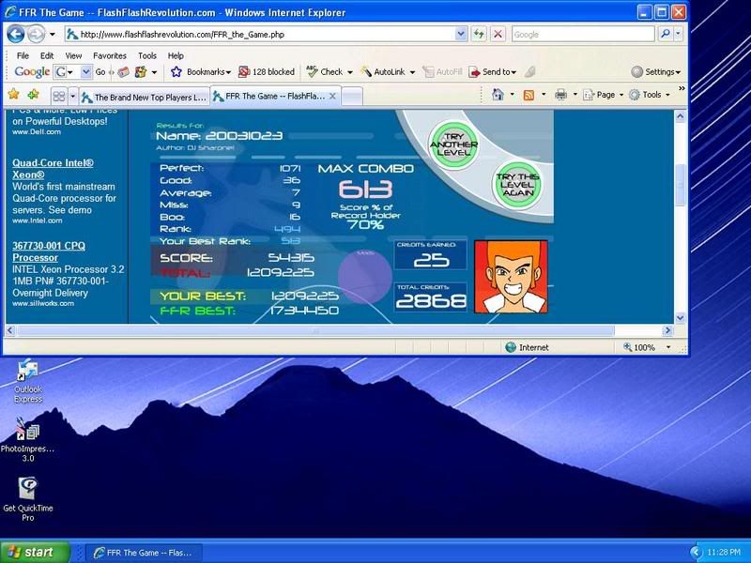Click the orange-haired character avatar

tap(511, 277)
